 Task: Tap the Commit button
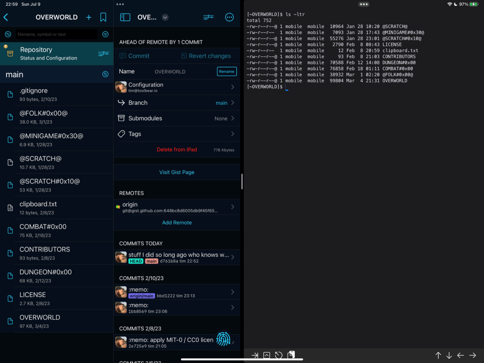(134, 56)
